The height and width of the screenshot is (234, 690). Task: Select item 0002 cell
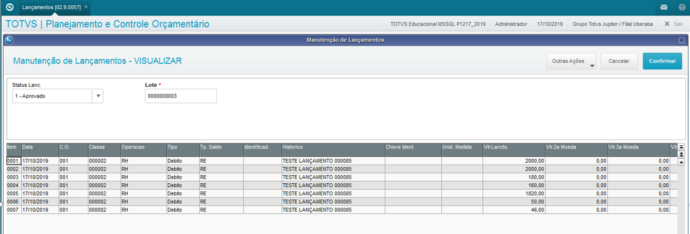tap(13, 169)
